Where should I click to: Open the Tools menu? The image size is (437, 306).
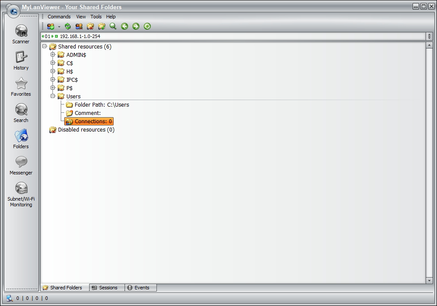pos(96,17)
